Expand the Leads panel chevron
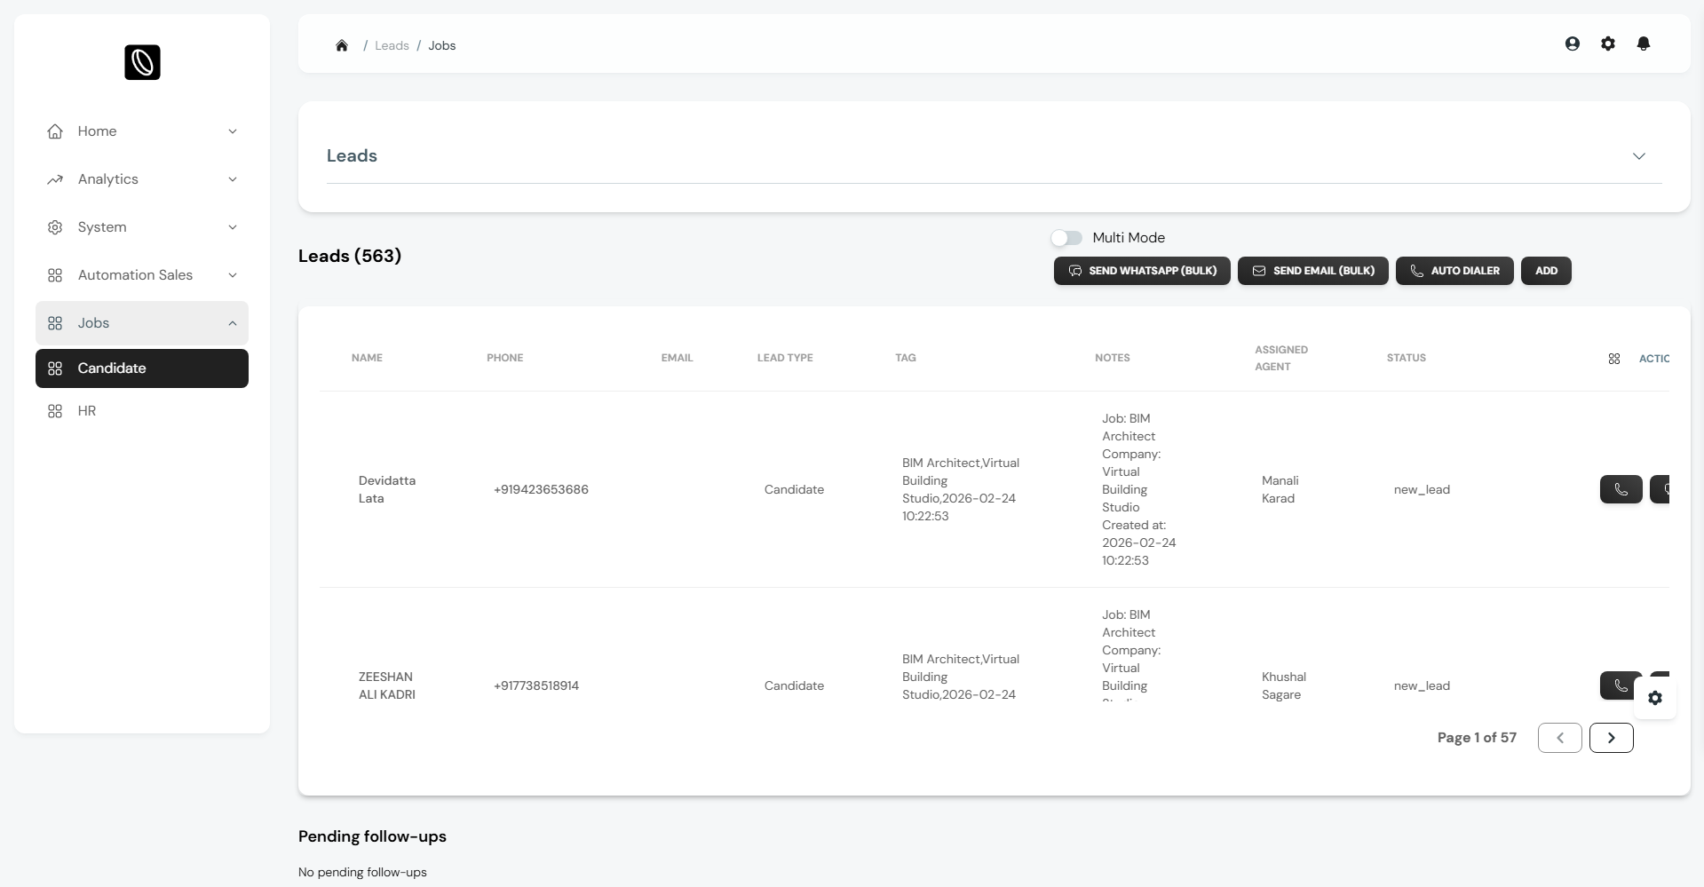The image size is (1704, 887). pyautogui.click(x=1639, y=156)
